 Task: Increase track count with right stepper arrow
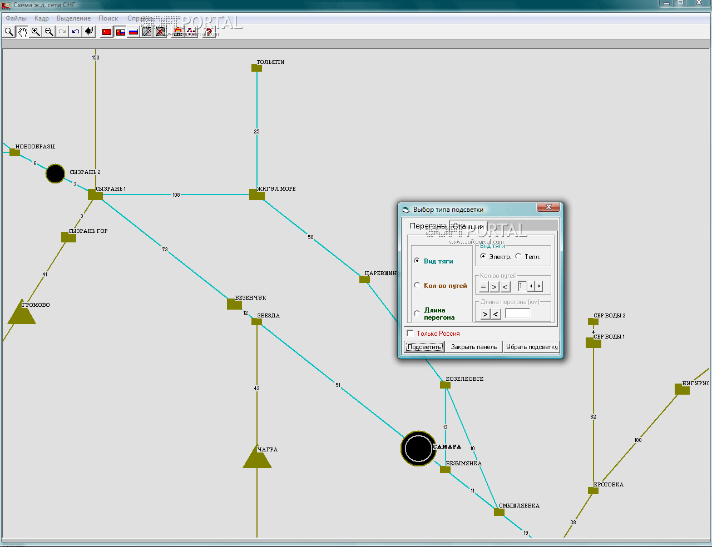click(538, 286)
